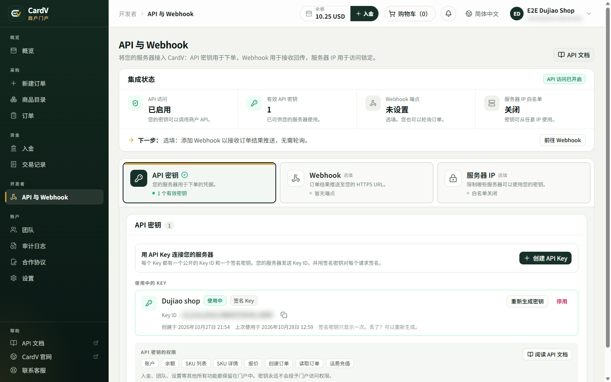Click the ＋入金 top-up button in header
Image resolution: width=611 pixels, height=382 pixels.
pos(364,14)
